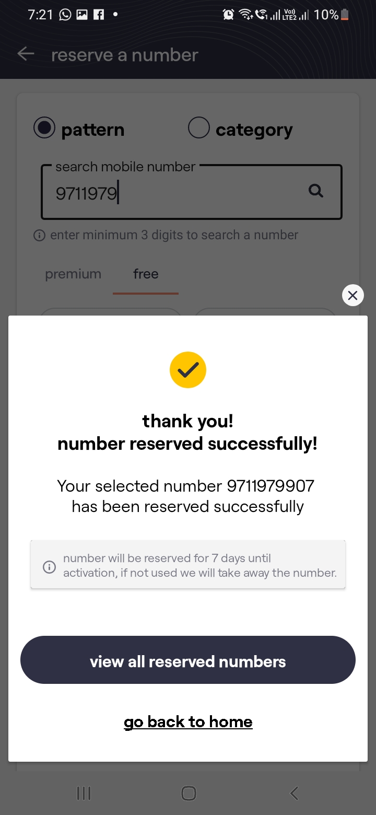This screenshot has height=815, width=376.
Task: Click the alarm clock status bar icon
Action: 228,14
